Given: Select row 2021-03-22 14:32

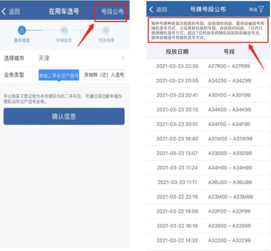Looking at the screenshot, I should tap(208, 241).
